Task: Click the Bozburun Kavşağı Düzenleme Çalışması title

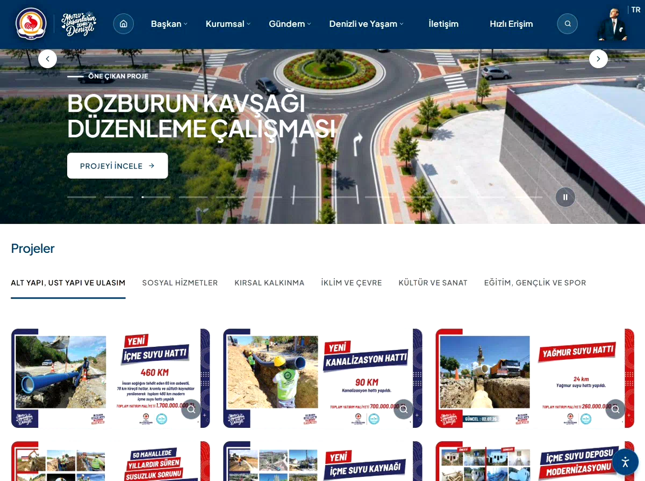Action: [x=201, y=115]
